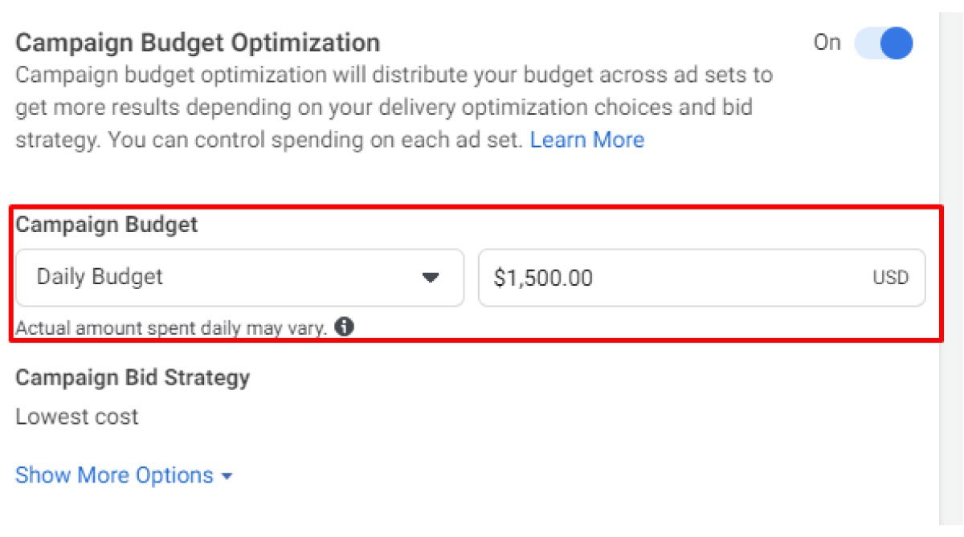This screenshot has height=537, width=964.
Task: Click the Lowest cost bid strategy text
Action: [x=77, y=417]
